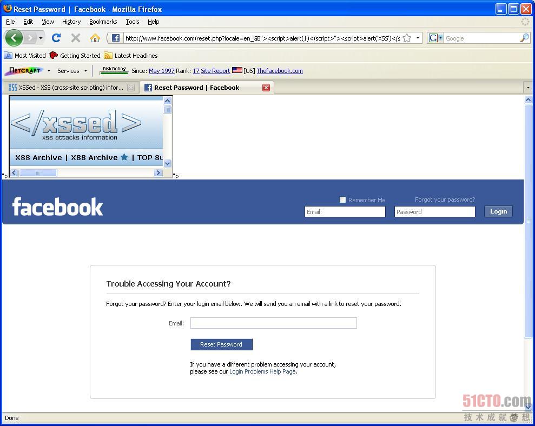This screenshot has height=426, width=535.
Task: Click the reset form Email input field
Action: click(x=274, y=323)
